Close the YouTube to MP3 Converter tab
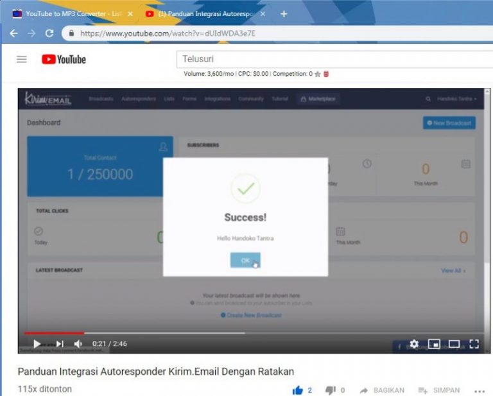Viewport: 493px width, 396px height. coord(130,14)
